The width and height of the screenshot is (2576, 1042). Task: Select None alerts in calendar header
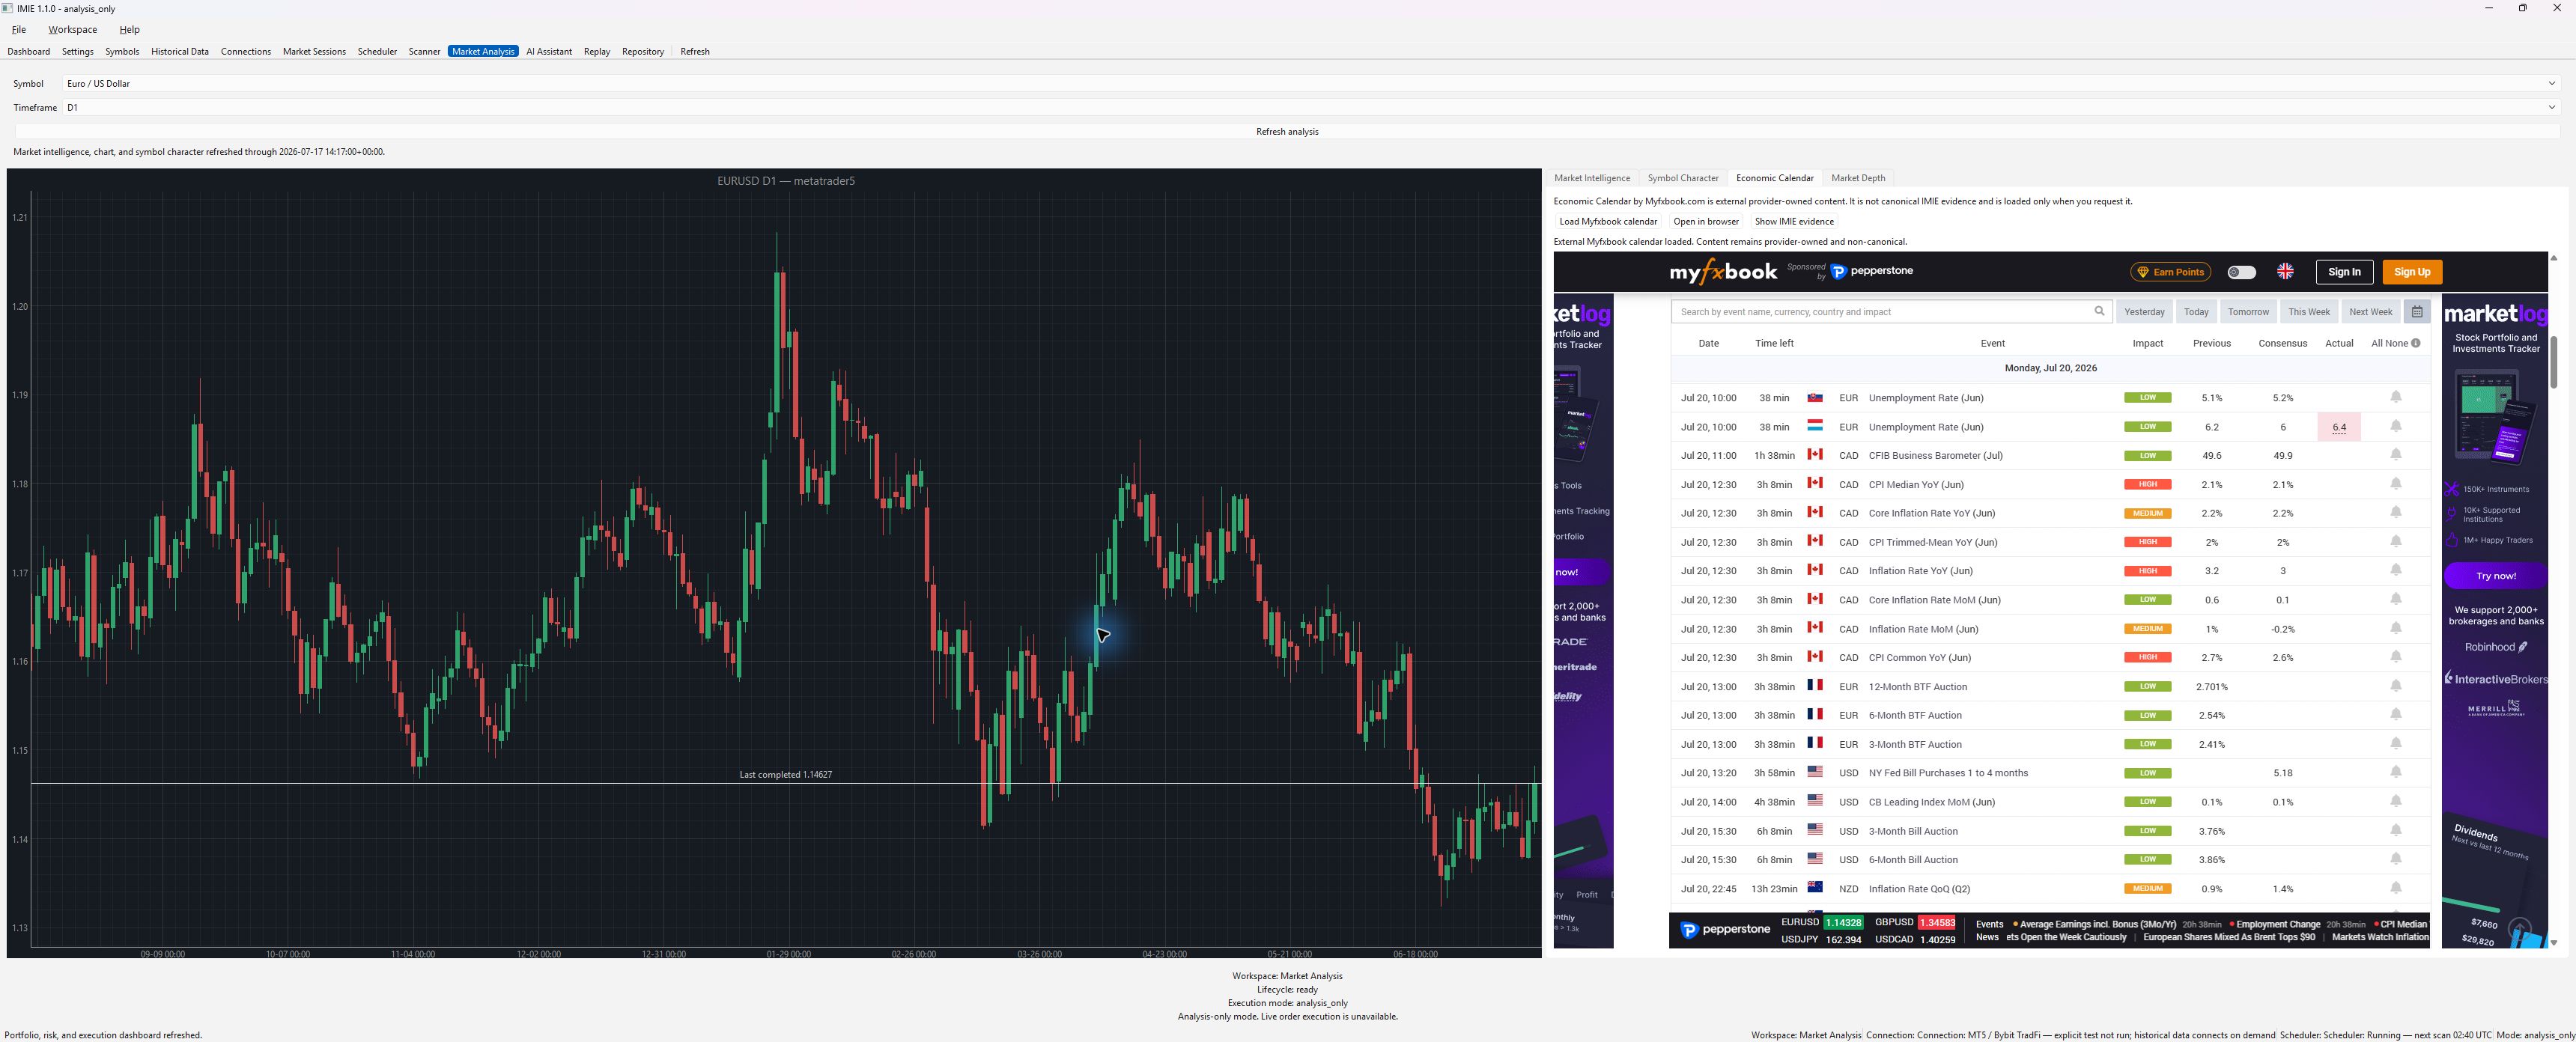(2397, 343)
